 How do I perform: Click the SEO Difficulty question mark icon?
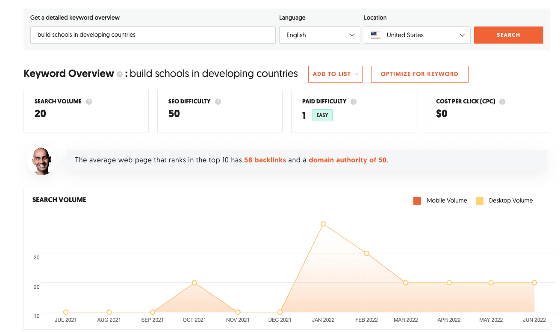point(218,101)
